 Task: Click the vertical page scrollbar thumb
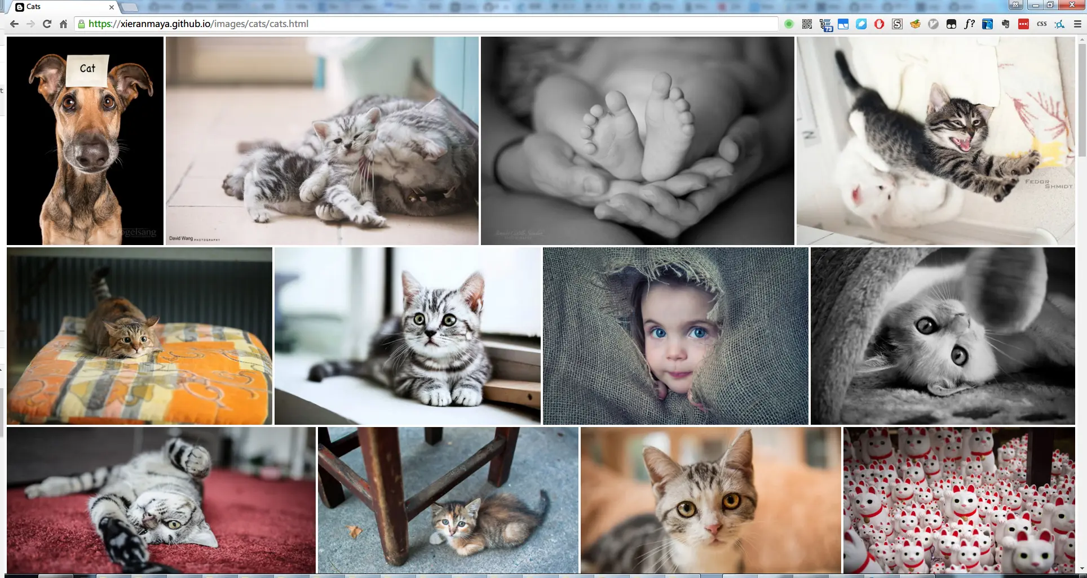coord(1081,100)
